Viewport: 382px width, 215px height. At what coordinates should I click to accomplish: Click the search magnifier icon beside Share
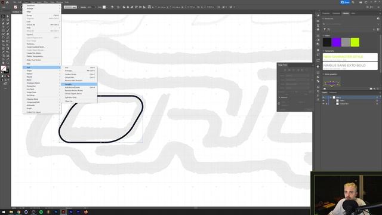pyautogui.click(x=353, y=2)
